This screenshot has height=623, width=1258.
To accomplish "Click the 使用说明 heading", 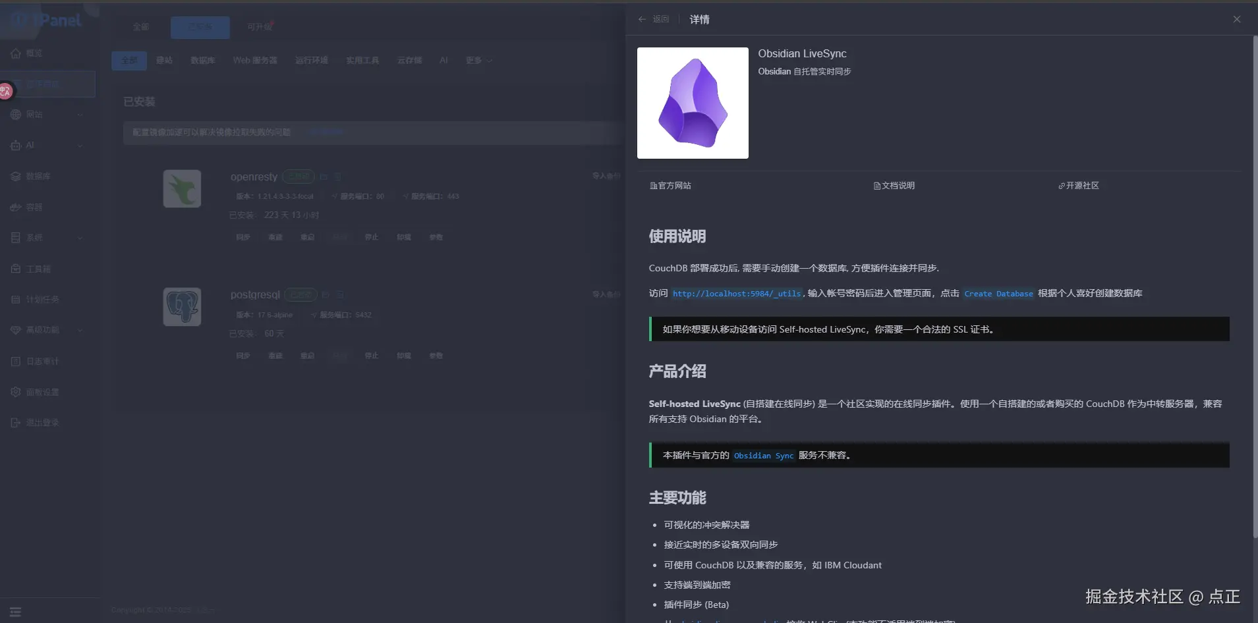I will pyautogui.click(x=677, y=236).
